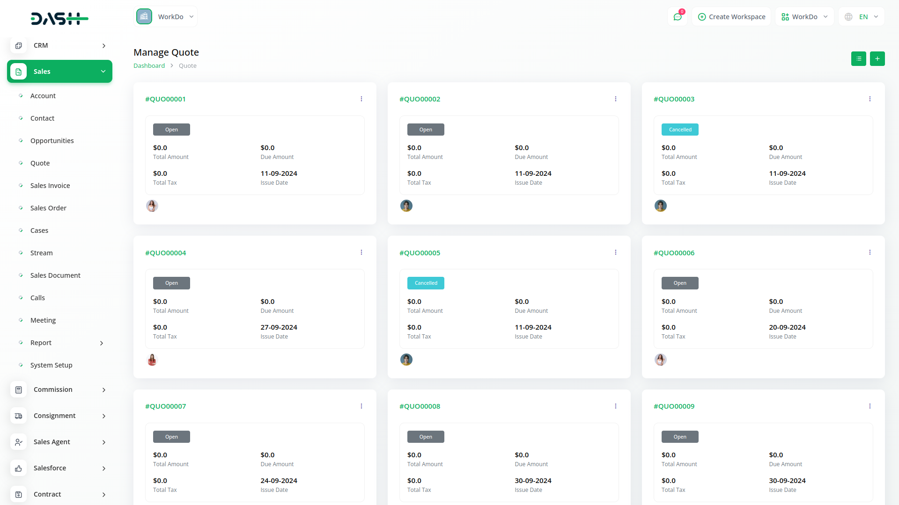Open Stream in sidebar
This screenshot has height=505, width=899.
click(x=41, y=253)
